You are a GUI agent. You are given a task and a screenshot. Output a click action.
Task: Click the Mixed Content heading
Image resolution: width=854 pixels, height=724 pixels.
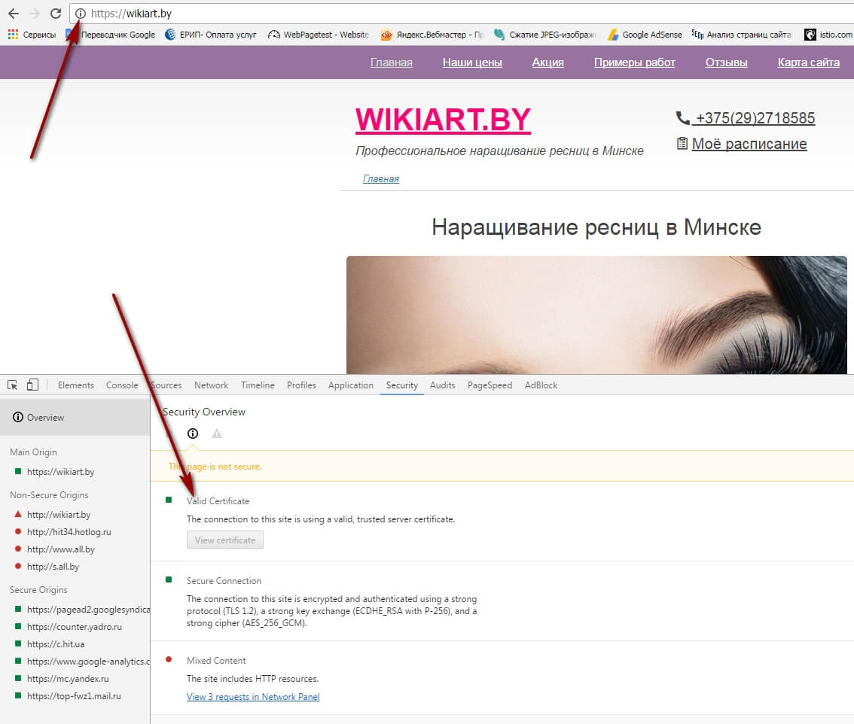(x=216, y=660)
